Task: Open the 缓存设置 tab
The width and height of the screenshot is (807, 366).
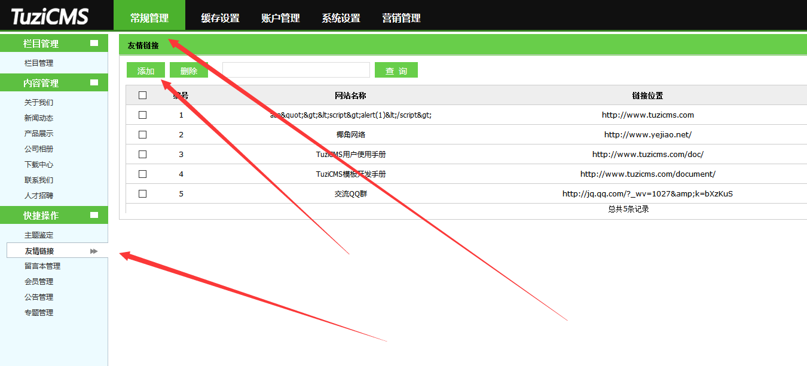Action: 220,18
